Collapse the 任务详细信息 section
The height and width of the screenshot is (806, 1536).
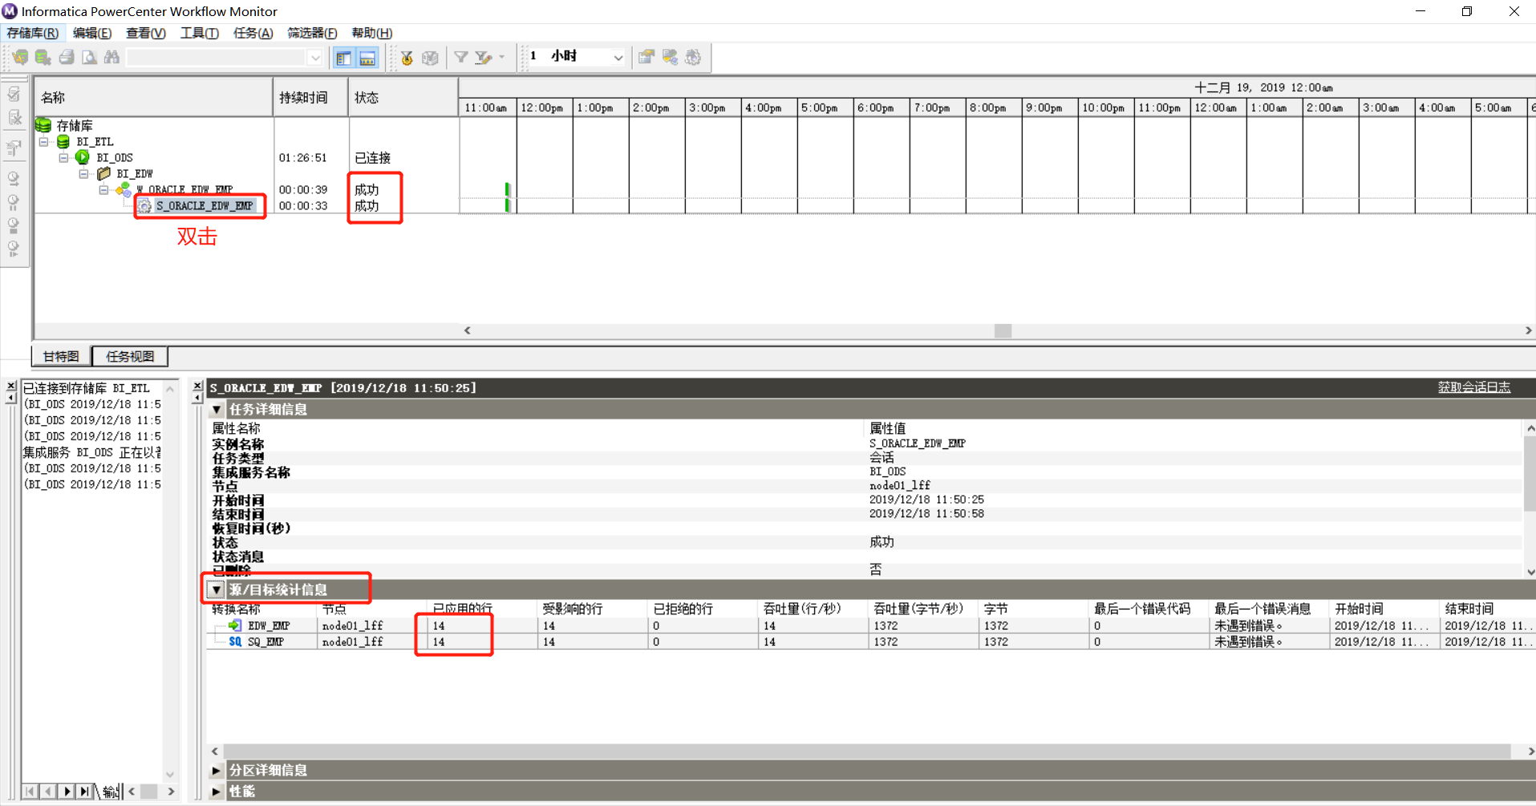pos(217,409)
